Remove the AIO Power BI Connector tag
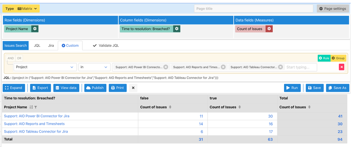 point(166,67)
